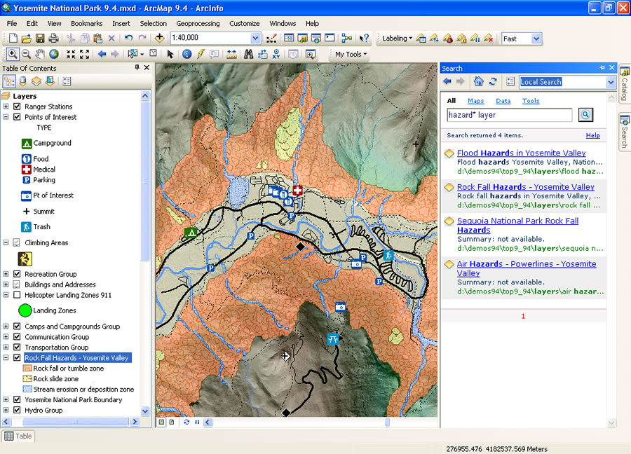Pause drawing in map view
631x454 pixels.
tap(197, 422)
